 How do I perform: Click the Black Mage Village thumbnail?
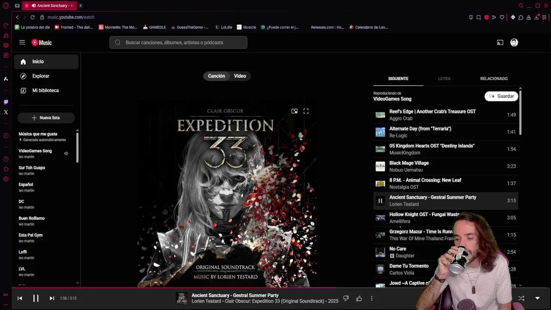pyautogui.click(x=380, y=166)
